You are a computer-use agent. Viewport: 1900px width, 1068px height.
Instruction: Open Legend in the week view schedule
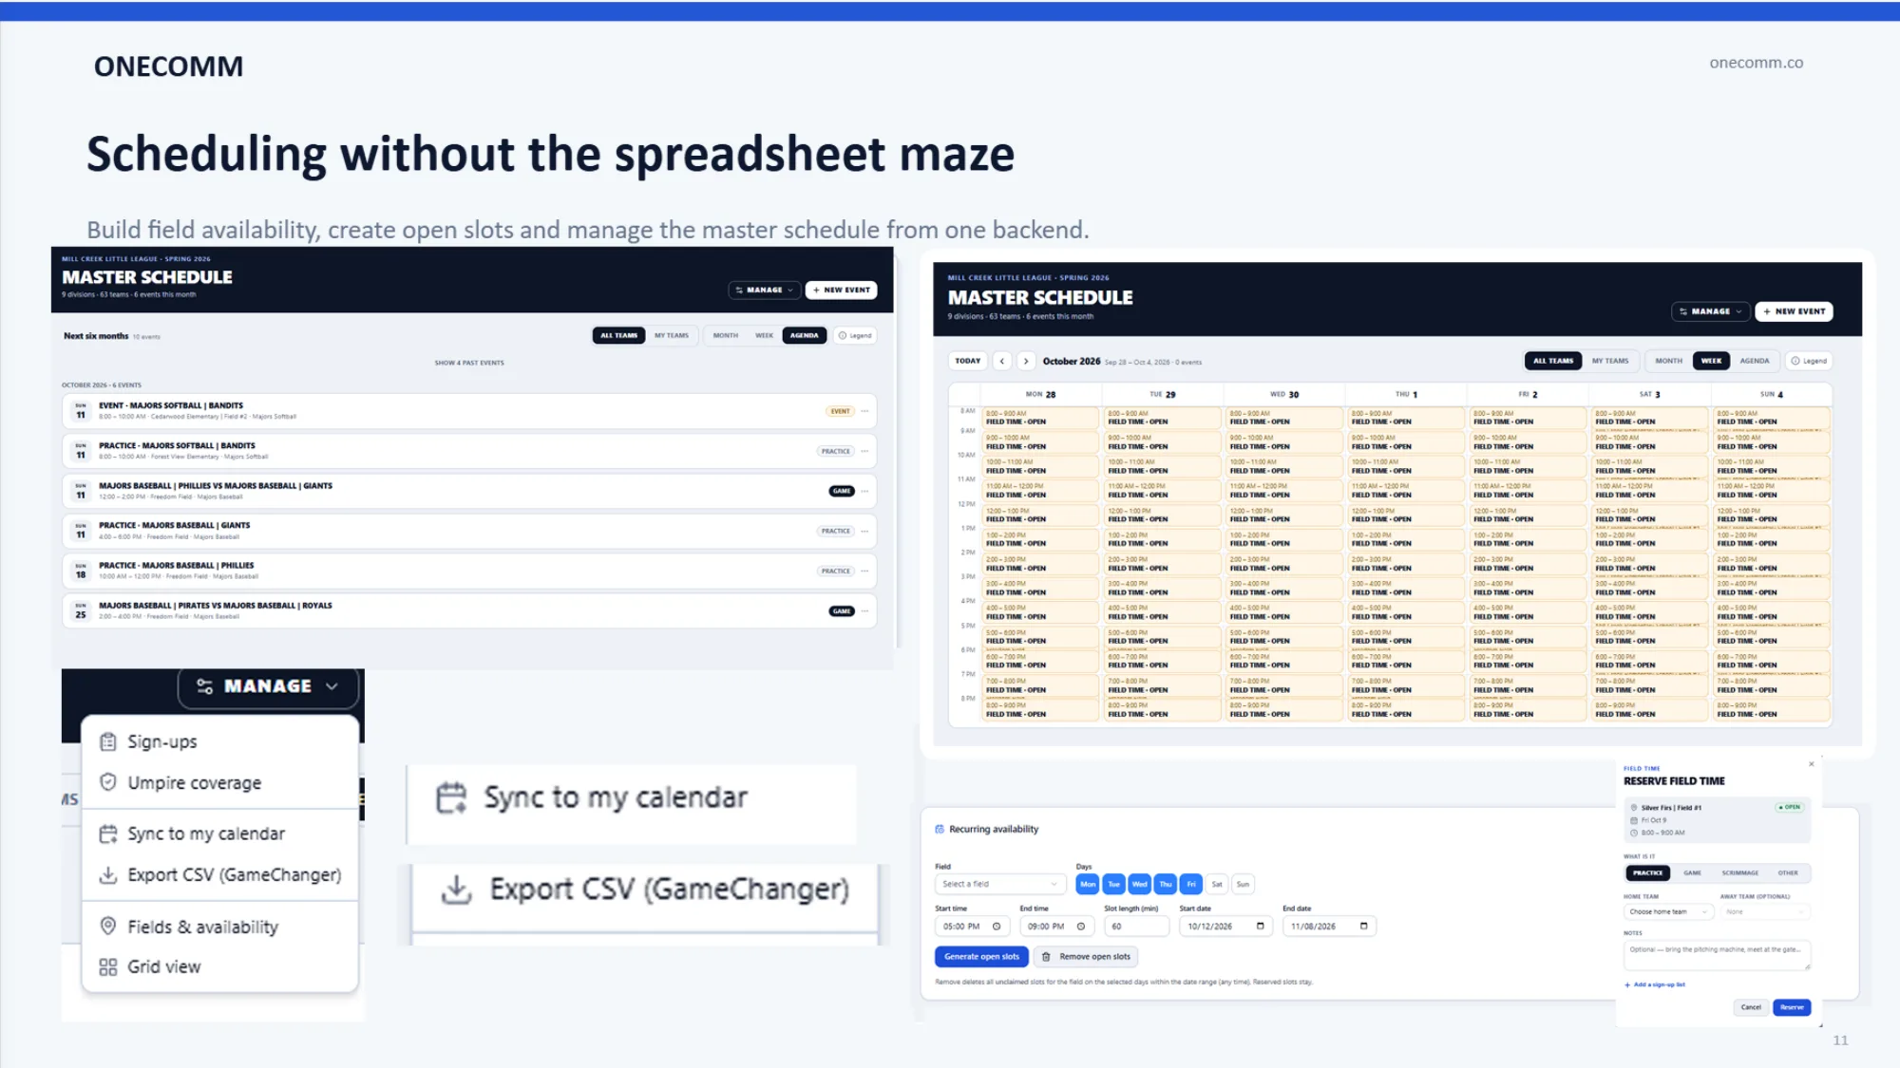click(x=1809, y=361)
